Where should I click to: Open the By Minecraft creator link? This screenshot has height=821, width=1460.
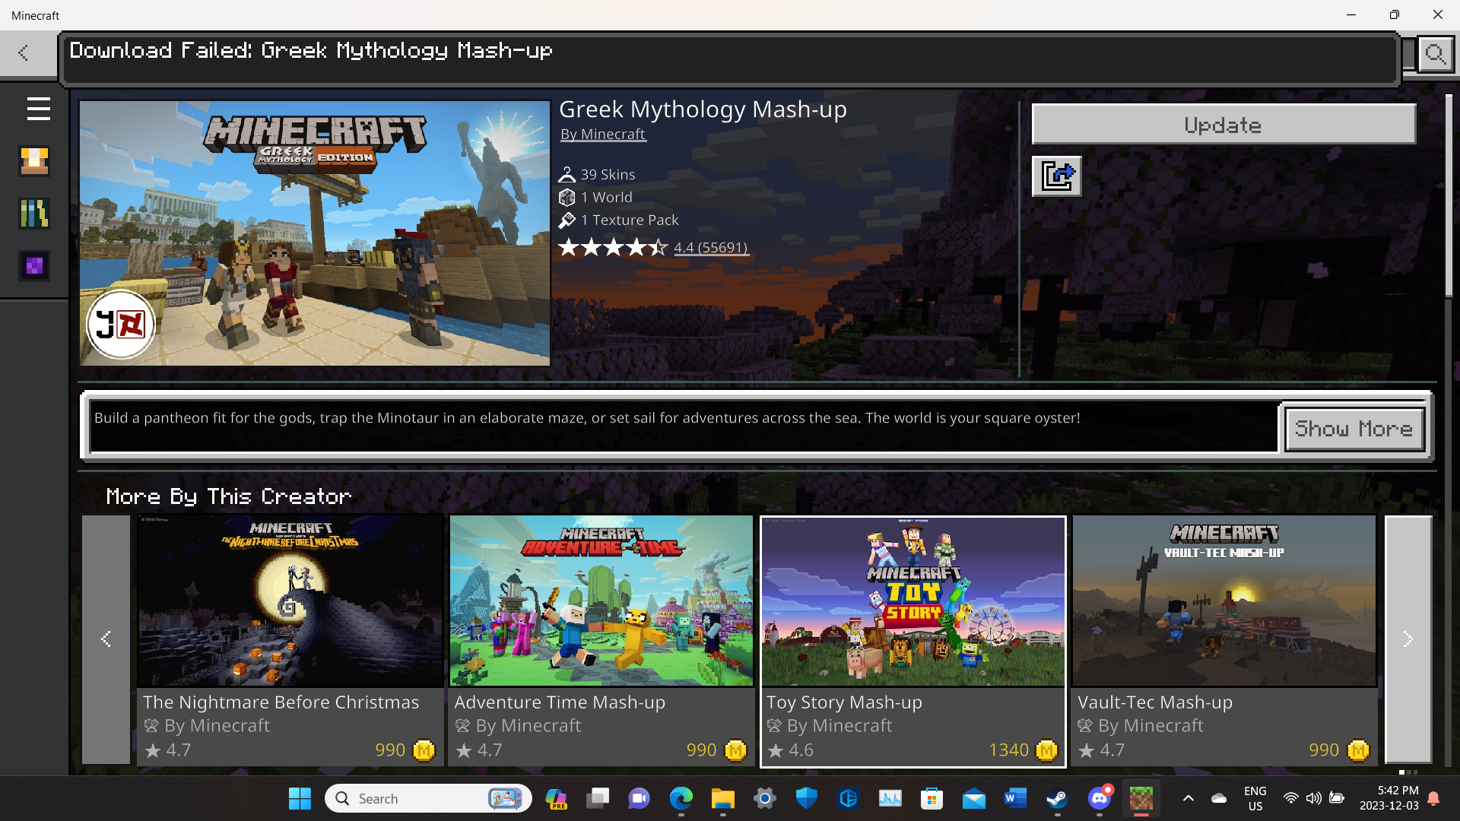(x=602, y=135)
